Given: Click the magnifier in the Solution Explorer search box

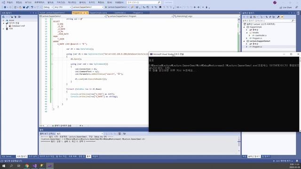Looking at the screenshot, I should [293, 21].
